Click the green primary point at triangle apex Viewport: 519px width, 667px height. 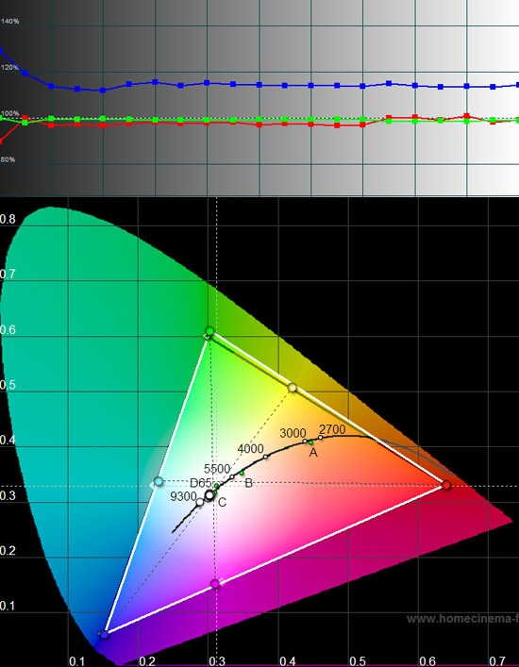pyautogui.click(x=209, y=331)
